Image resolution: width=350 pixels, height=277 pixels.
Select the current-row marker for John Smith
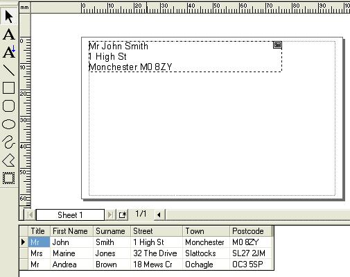[x=24, y=242]
